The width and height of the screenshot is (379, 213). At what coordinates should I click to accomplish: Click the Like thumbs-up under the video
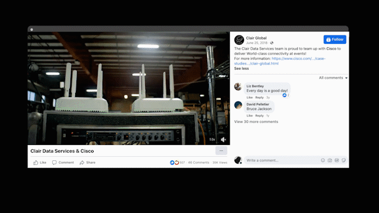(x=40, y=163)
